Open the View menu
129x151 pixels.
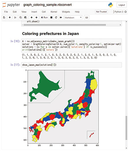[24, 12]
